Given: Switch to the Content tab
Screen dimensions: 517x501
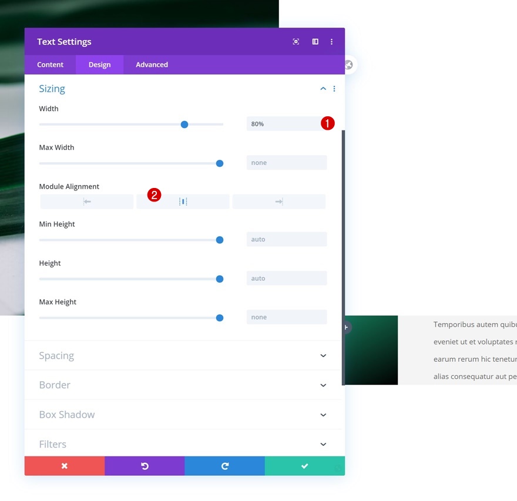Looking at the screenshot, I should pyautogui.click(x=50, y=65).
